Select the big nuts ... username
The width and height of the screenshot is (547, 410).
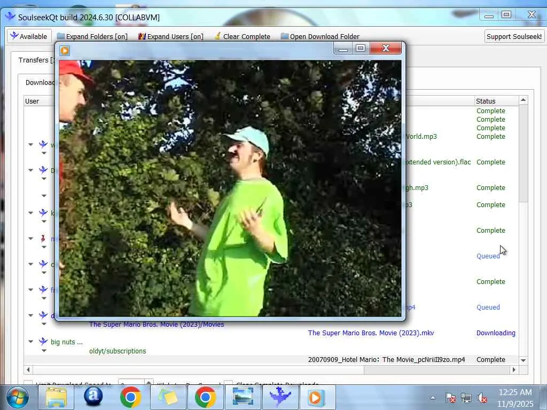[x=67, y=342]
